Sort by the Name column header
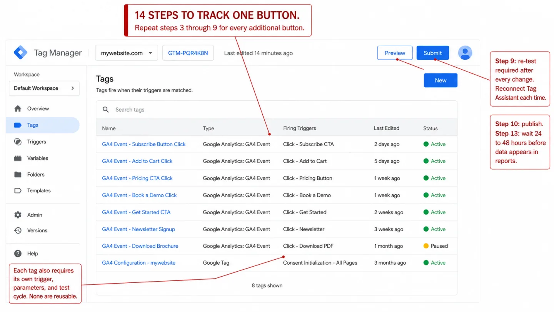The height and width of the screenshot is (312, 554). [x=109, y=128]
